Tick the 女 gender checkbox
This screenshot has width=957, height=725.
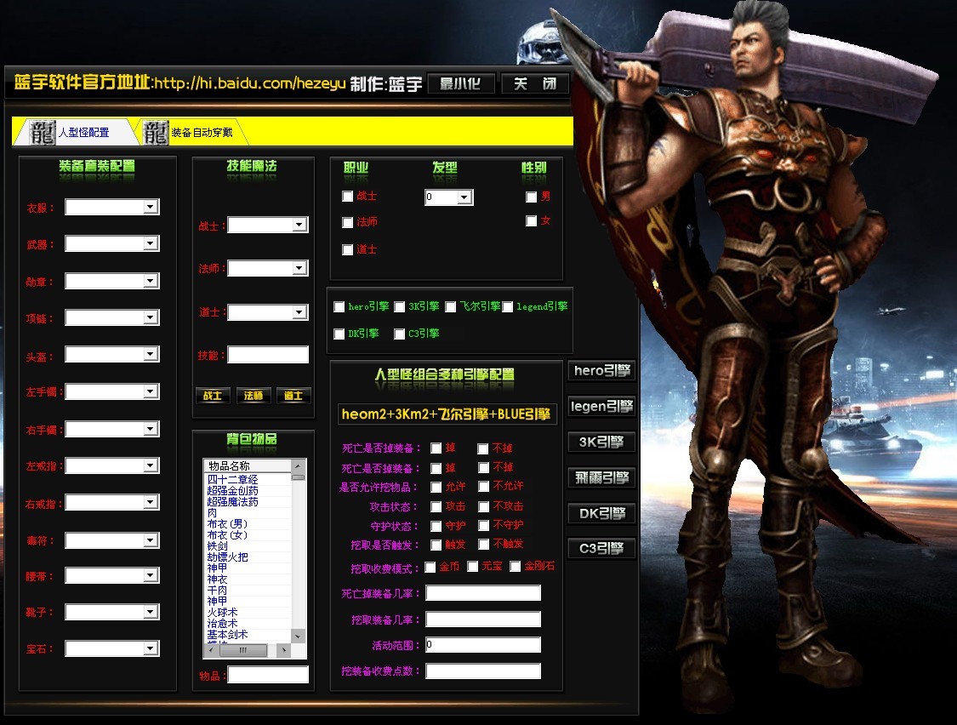pos(532,221)
